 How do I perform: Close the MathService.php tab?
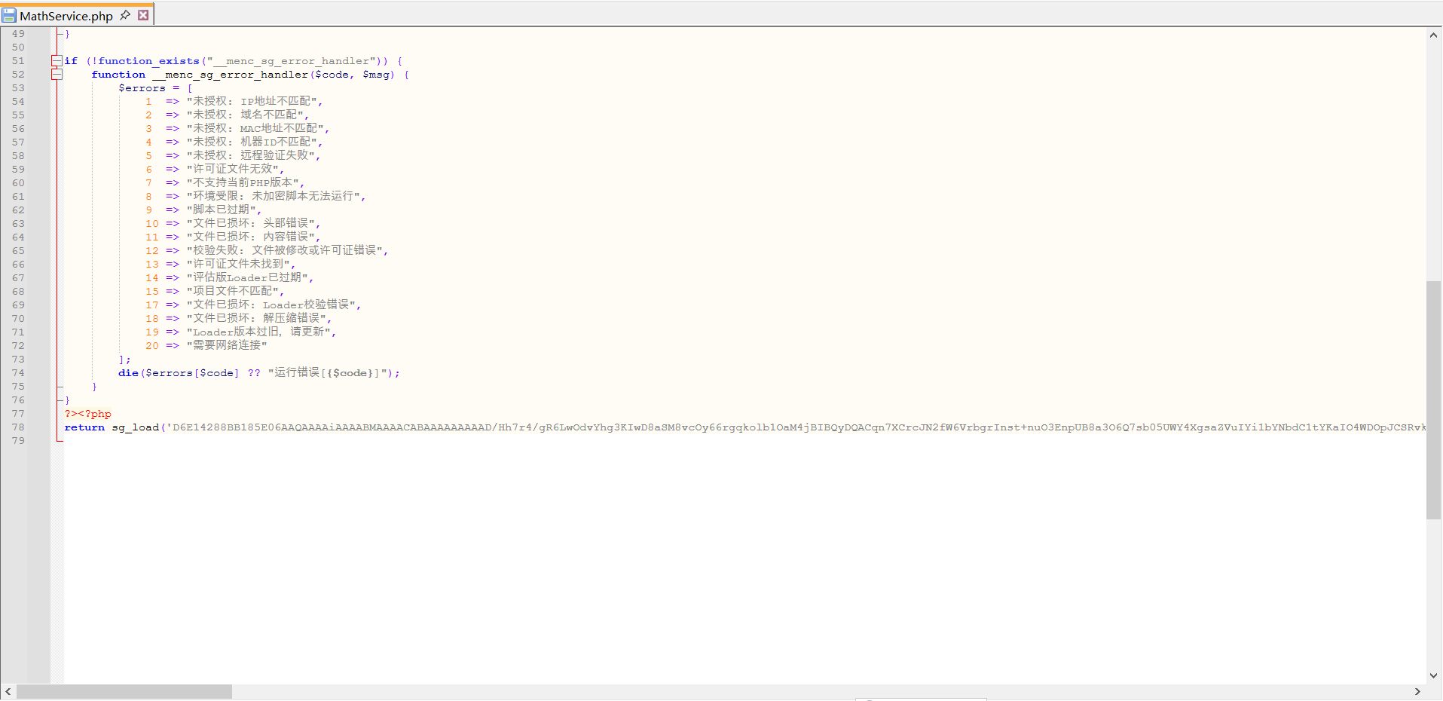(143, 15)
